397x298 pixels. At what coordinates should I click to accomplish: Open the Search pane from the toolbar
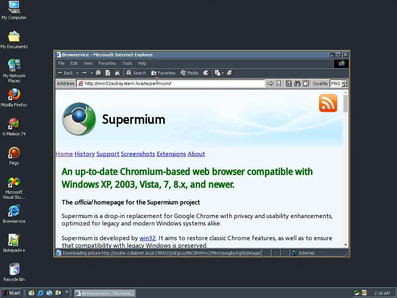point(136,73)
